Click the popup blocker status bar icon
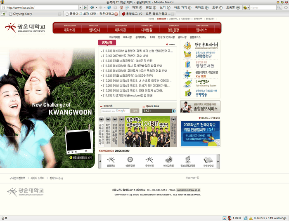The width and height of the screenshot is (289, 221). pyautogui.click(x=224, y=218)
